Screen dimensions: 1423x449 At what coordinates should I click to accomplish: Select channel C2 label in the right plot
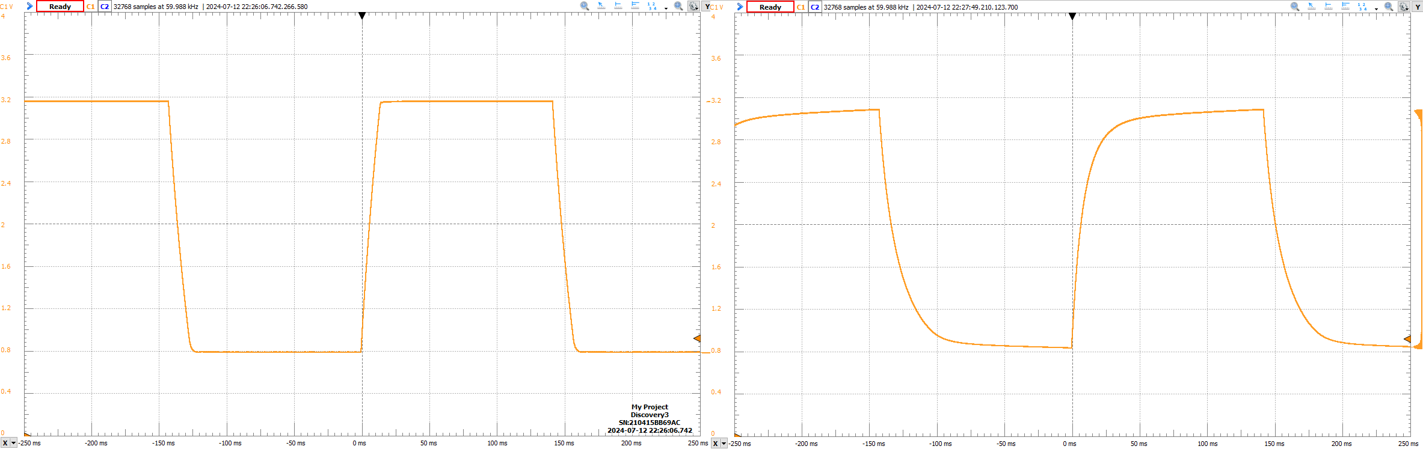coord(815,7)
